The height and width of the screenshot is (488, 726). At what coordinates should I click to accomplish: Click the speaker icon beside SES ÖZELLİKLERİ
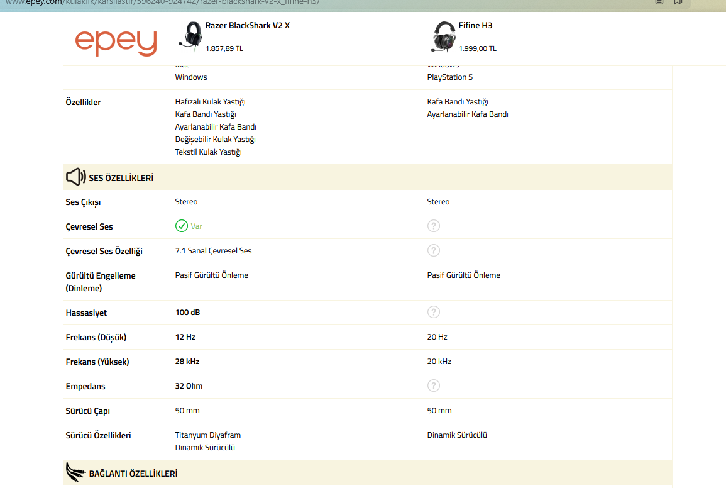(x=75, y=177)
